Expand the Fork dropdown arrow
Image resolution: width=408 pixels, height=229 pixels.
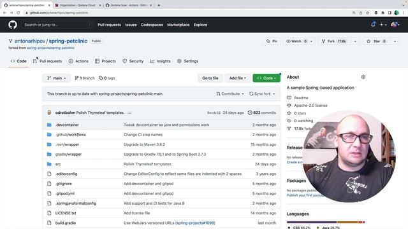[355, 41]
